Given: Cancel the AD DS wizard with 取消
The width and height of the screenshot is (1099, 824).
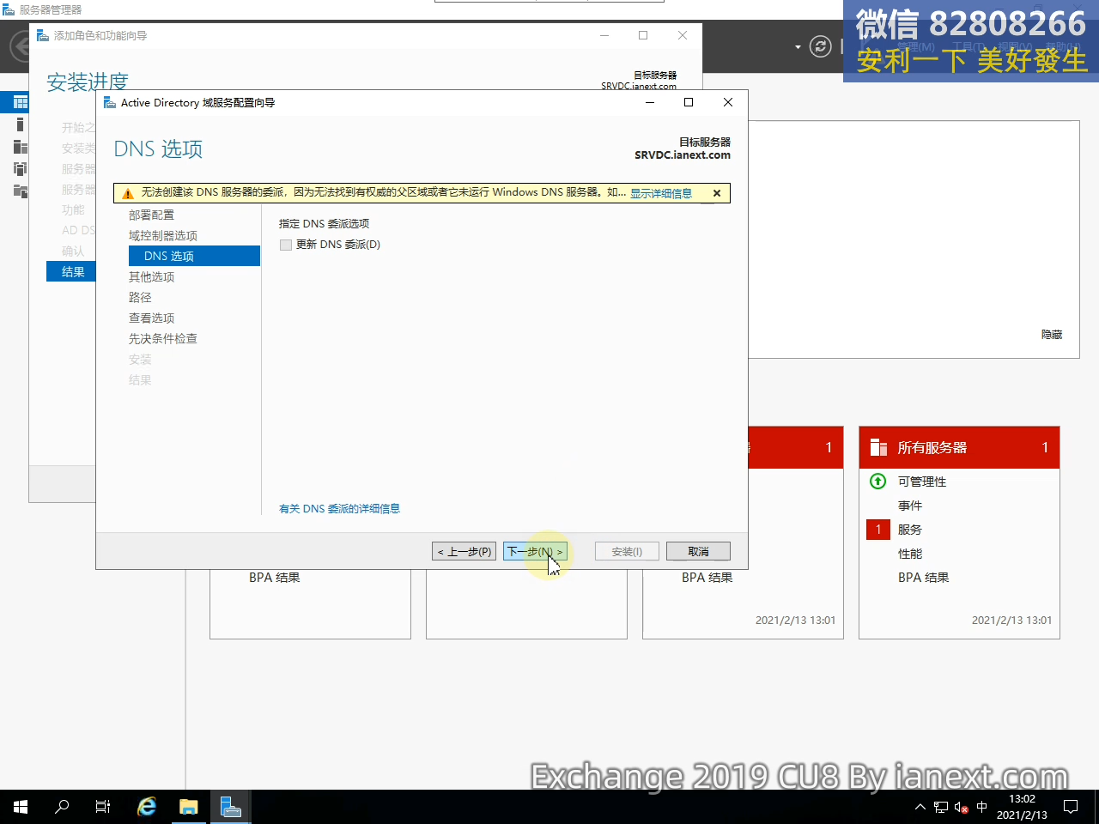Looking at the screenshot, I should point(698,551).
